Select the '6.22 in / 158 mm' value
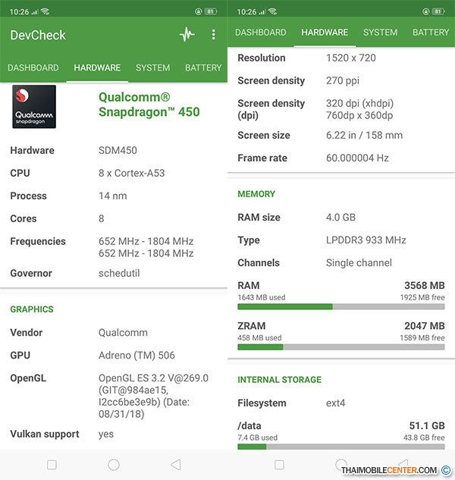 (x=364, y=135)
